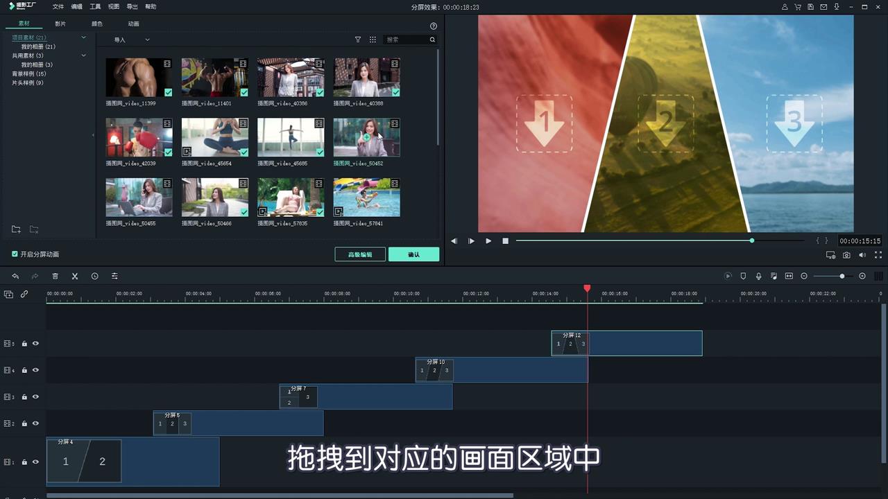Switch to the 颜色 tab
The image size is (888, 499).
(x=97, y=24)
